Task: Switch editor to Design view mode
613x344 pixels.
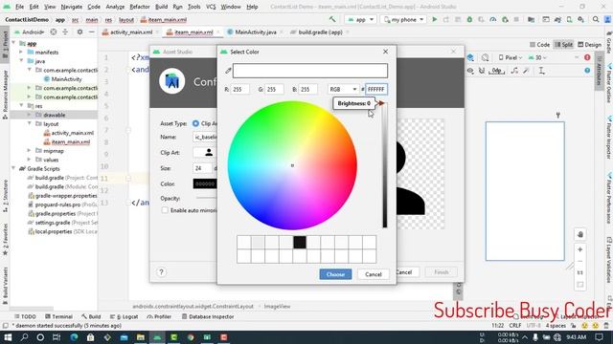Action: click(590, 45)
